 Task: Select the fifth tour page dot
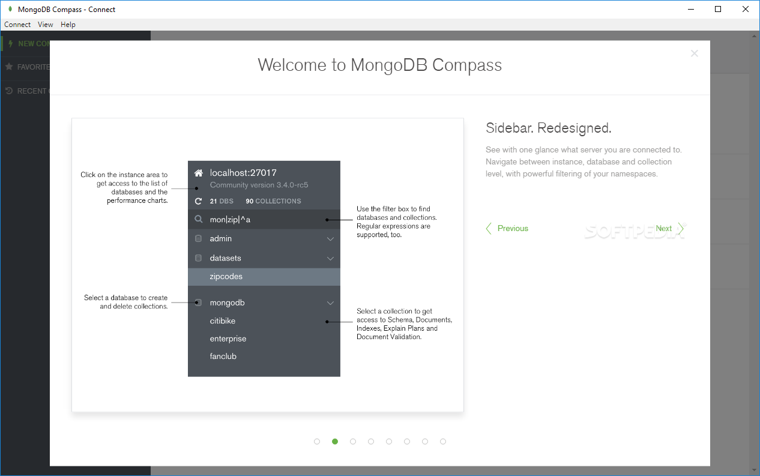[389, 441]
